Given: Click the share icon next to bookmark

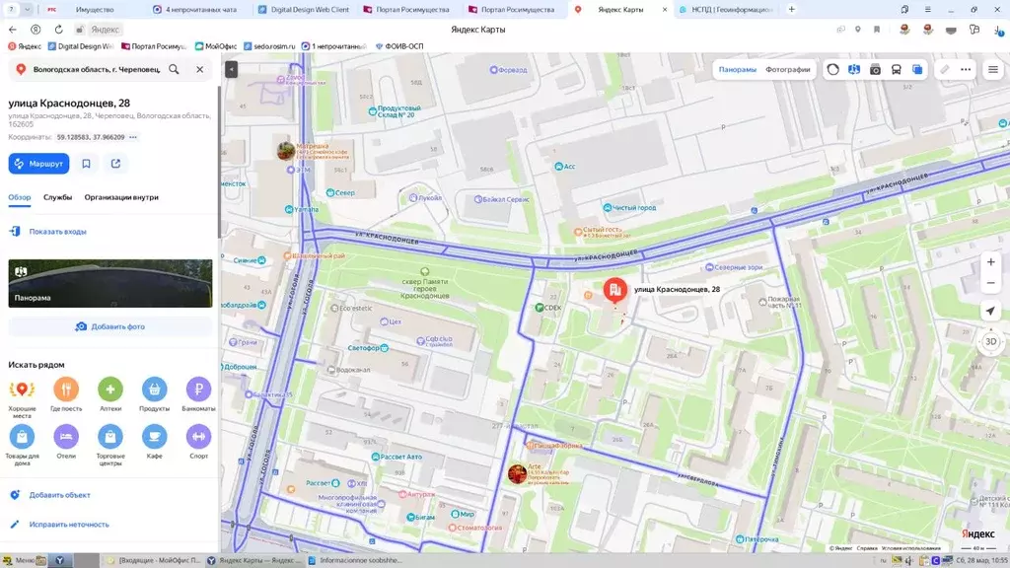Looking at the screenshot, I should (x=115, y=164).
